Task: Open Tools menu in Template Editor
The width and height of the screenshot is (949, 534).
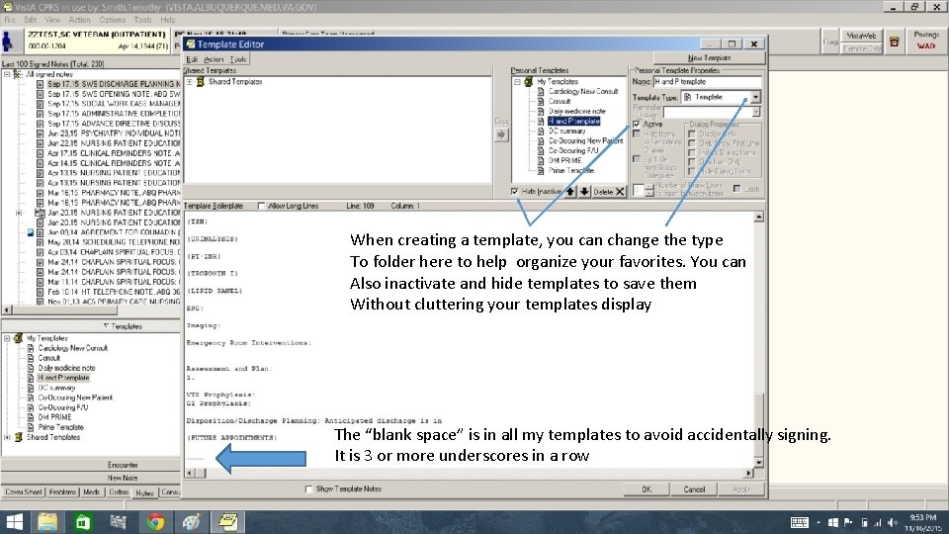Action: (238, 59)
